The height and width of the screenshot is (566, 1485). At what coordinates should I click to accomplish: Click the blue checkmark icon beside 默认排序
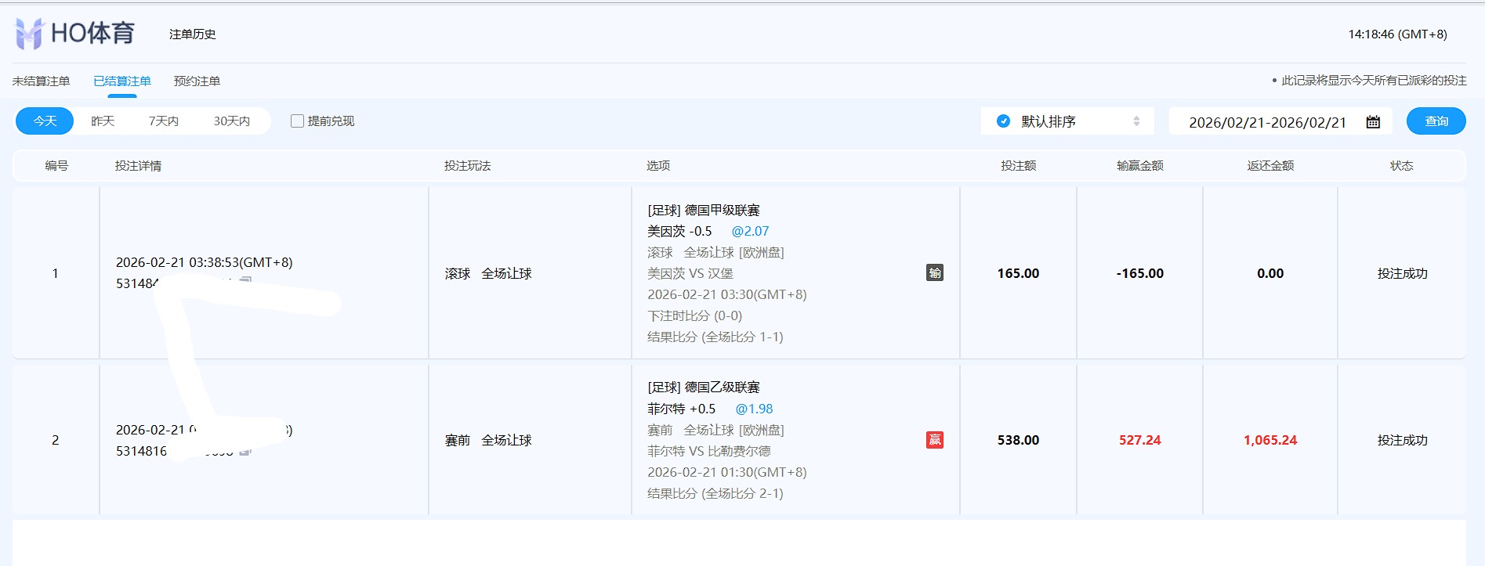pyautogui.click(x=1003, y=121)
